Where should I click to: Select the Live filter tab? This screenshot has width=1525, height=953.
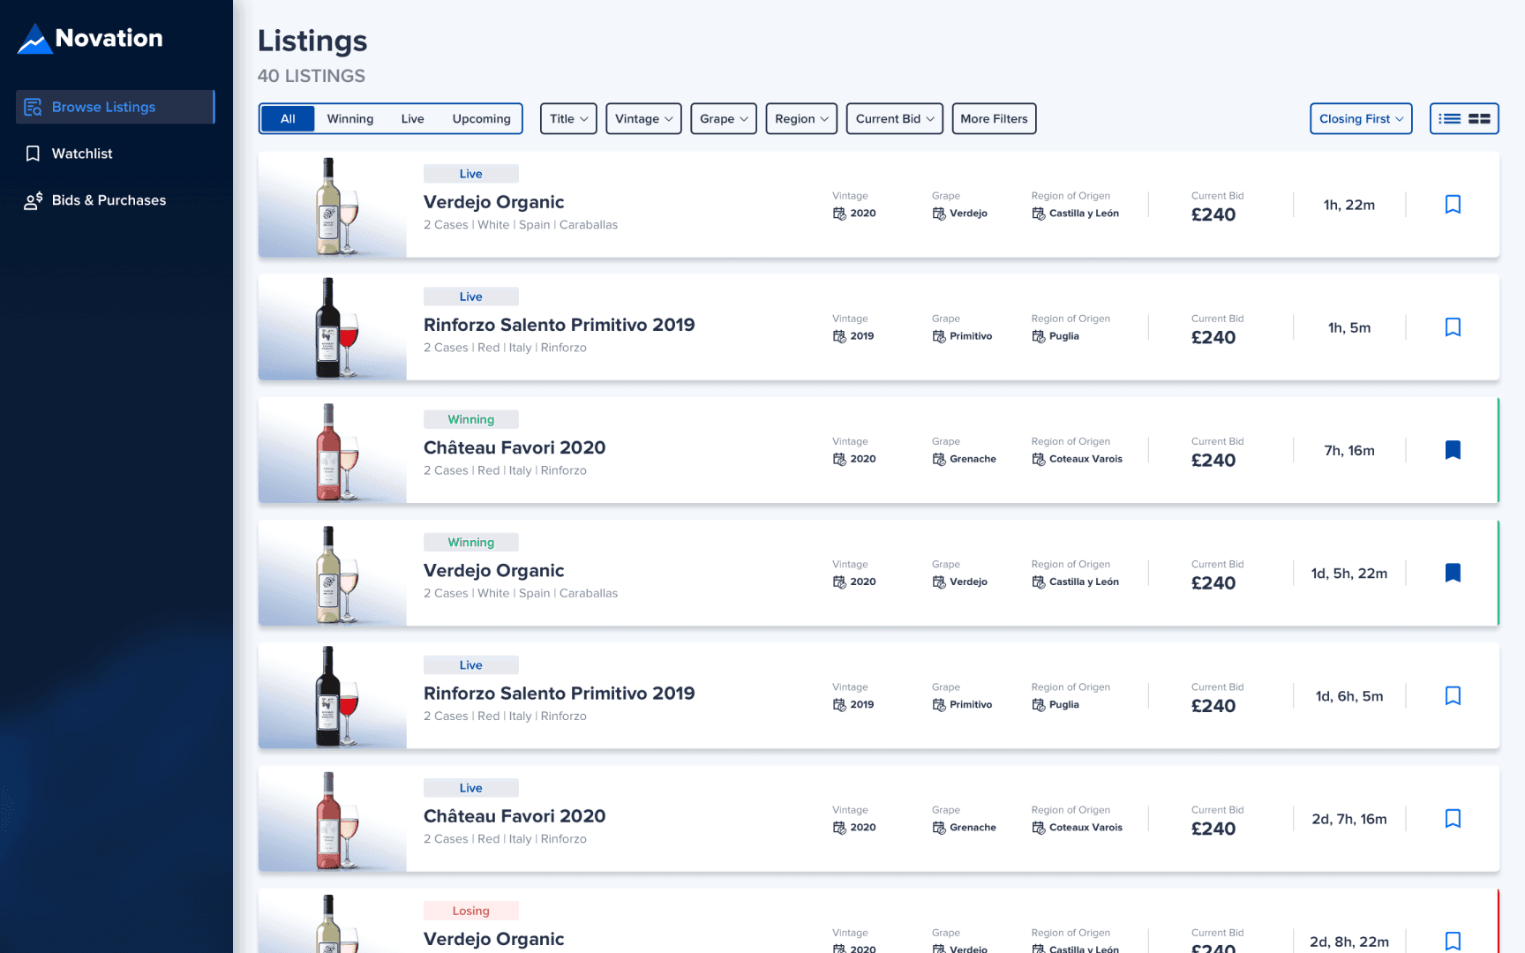pyautogui.click(x=412, y=119)
